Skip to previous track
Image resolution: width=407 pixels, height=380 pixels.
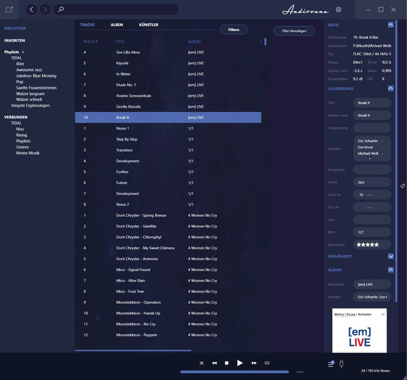click(x=214, y=363)
